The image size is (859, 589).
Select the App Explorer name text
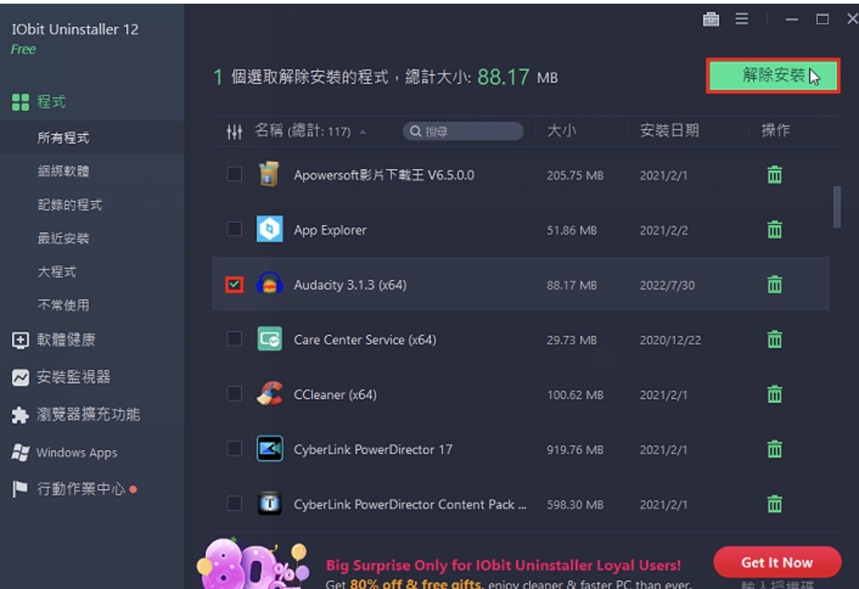(330, 230)
